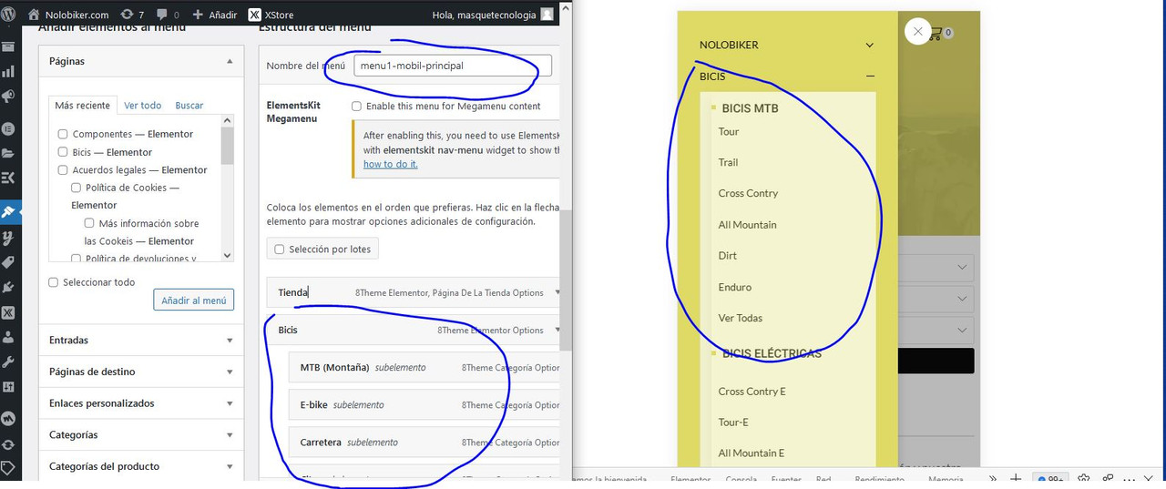Check Acuerdos legales — Elementor checkbox
This screenshot has width=1166, height=489.
(x=63, y=169)
